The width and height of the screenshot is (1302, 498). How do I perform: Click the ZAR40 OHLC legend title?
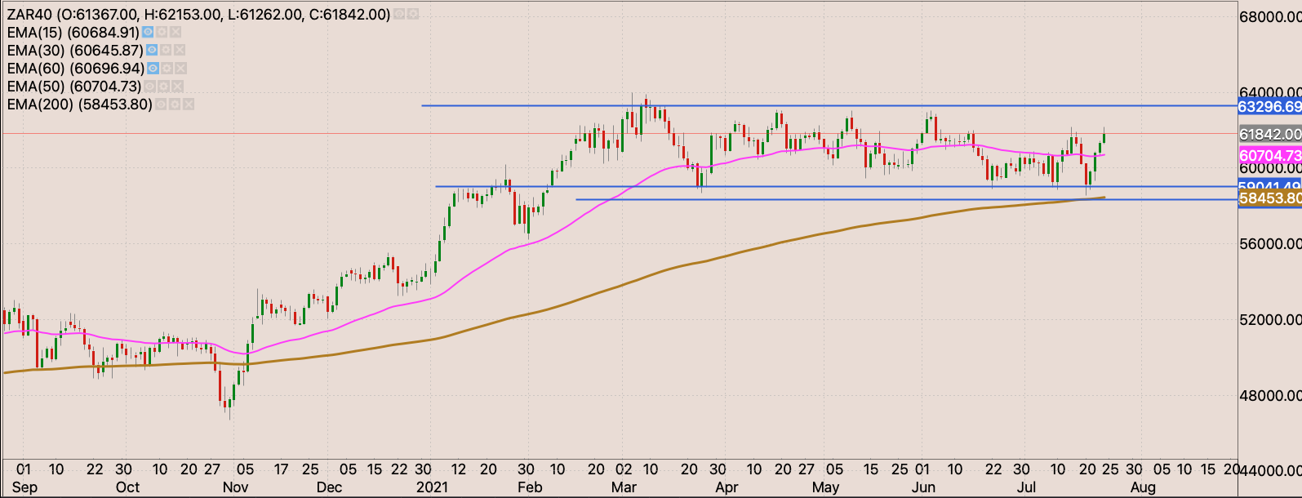click(198, 15)
